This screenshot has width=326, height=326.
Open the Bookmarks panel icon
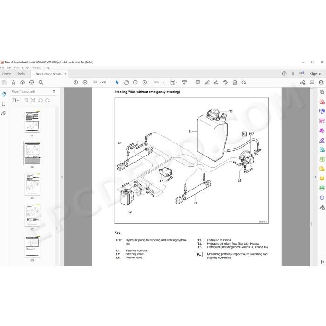click(x=4, y=104)
